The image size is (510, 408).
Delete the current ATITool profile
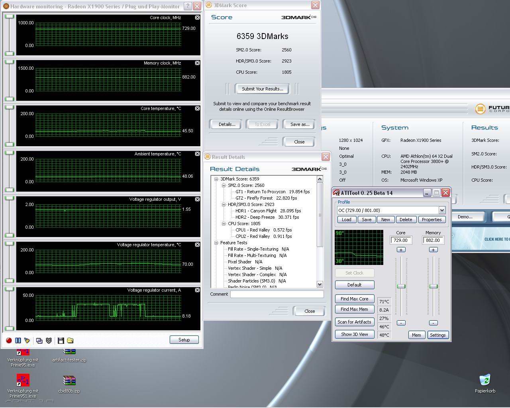(x=406, y=220)
